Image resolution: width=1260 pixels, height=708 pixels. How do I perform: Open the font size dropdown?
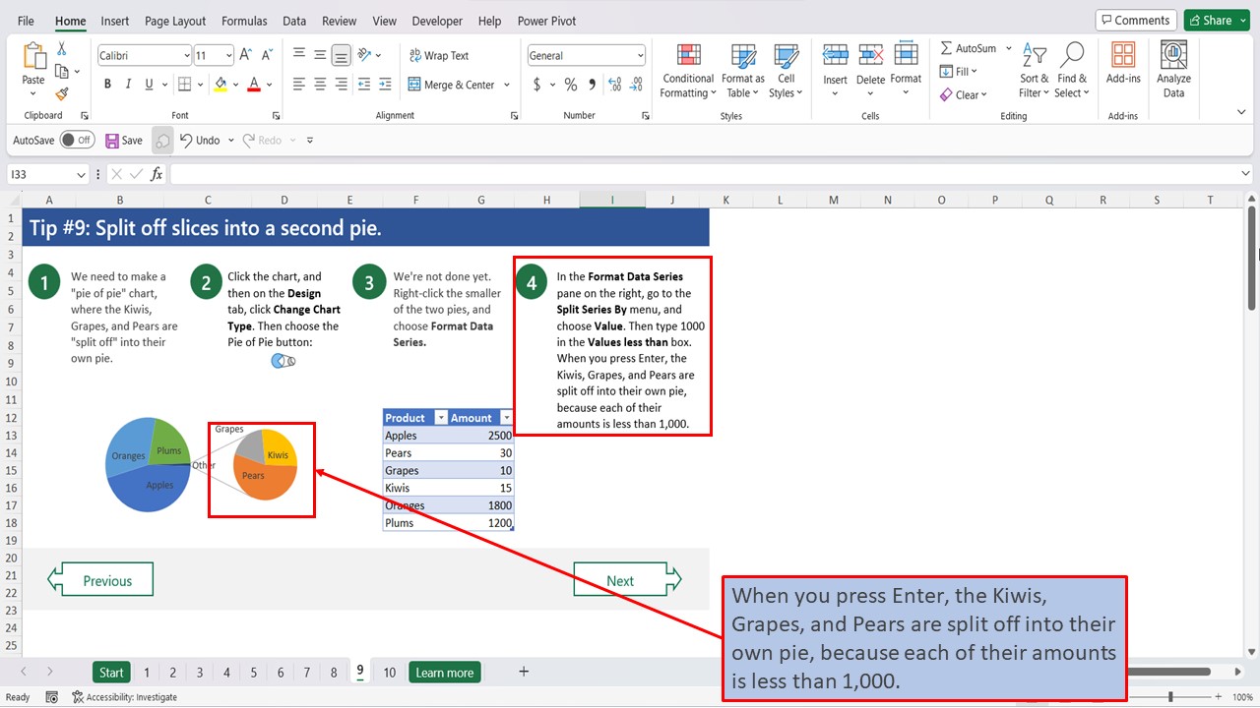pos(228,56)
